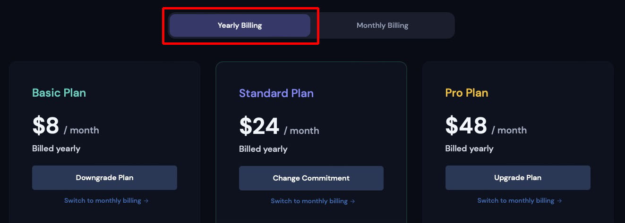Click Pro Plan's switch to monthly billing link

515,201
